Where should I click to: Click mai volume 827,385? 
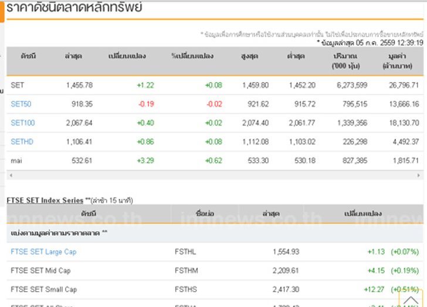tap(355, 161)
